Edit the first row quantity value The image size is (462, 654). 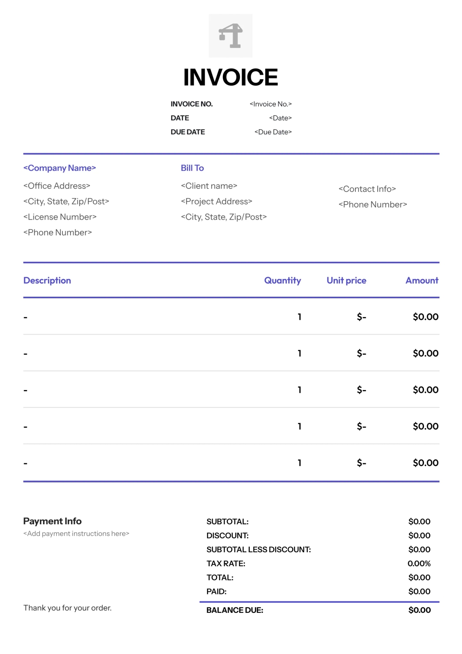tap(299, 317)
